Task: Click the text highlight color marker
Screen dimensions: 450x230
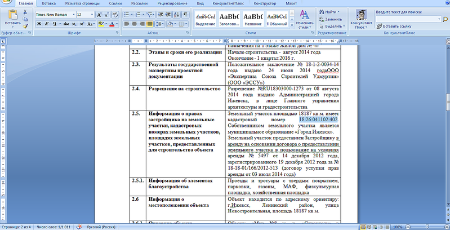Action: click(x=100, y=24)
